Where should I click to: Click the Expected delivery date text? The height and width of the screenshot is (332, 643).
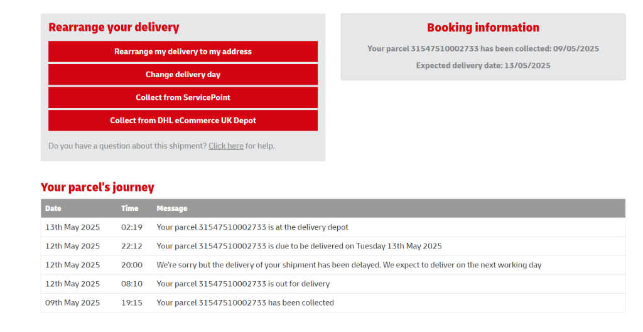483,65
